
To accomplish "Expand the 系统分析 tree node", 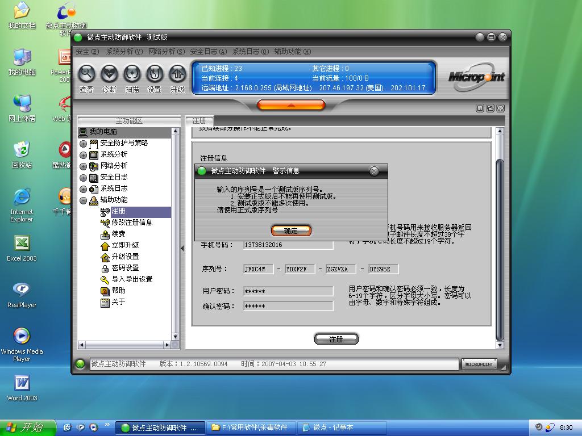I will pos(83,155).
